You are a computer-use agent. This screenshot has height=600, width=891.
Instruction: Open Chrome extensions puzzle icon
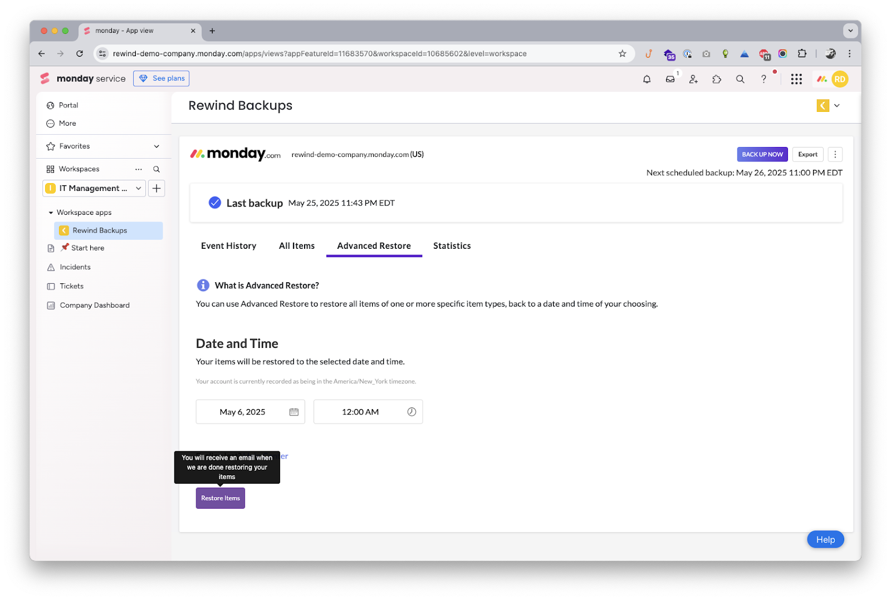[x=802, y=53]
